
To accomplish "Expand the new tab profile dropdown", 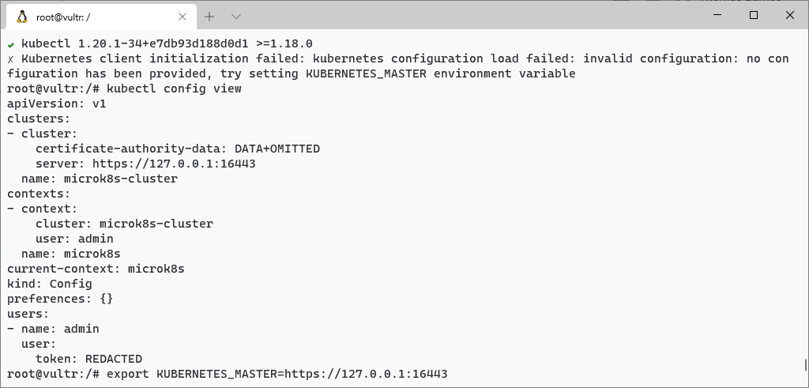I will point(236,17).
